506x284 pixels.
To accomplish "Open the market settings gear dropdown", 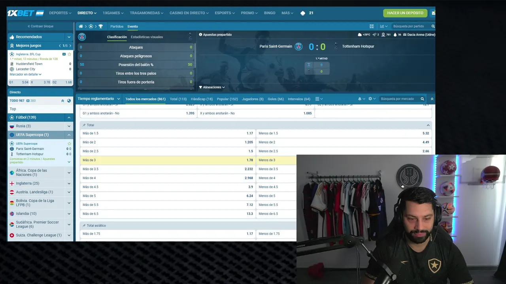I will click(x=372, y=99).
